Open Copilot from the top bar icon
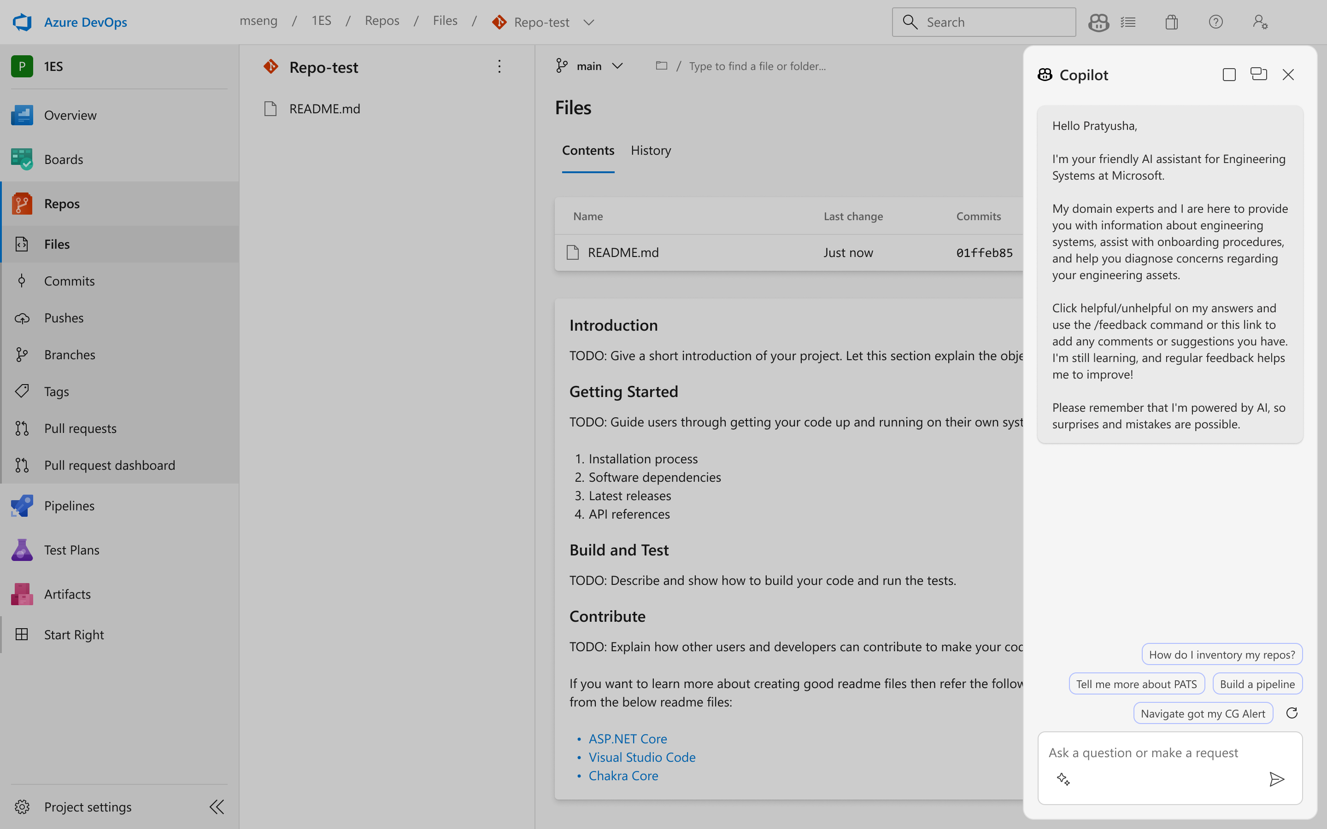Viewport: 1327px width, 829px height. pos(1098,22)
